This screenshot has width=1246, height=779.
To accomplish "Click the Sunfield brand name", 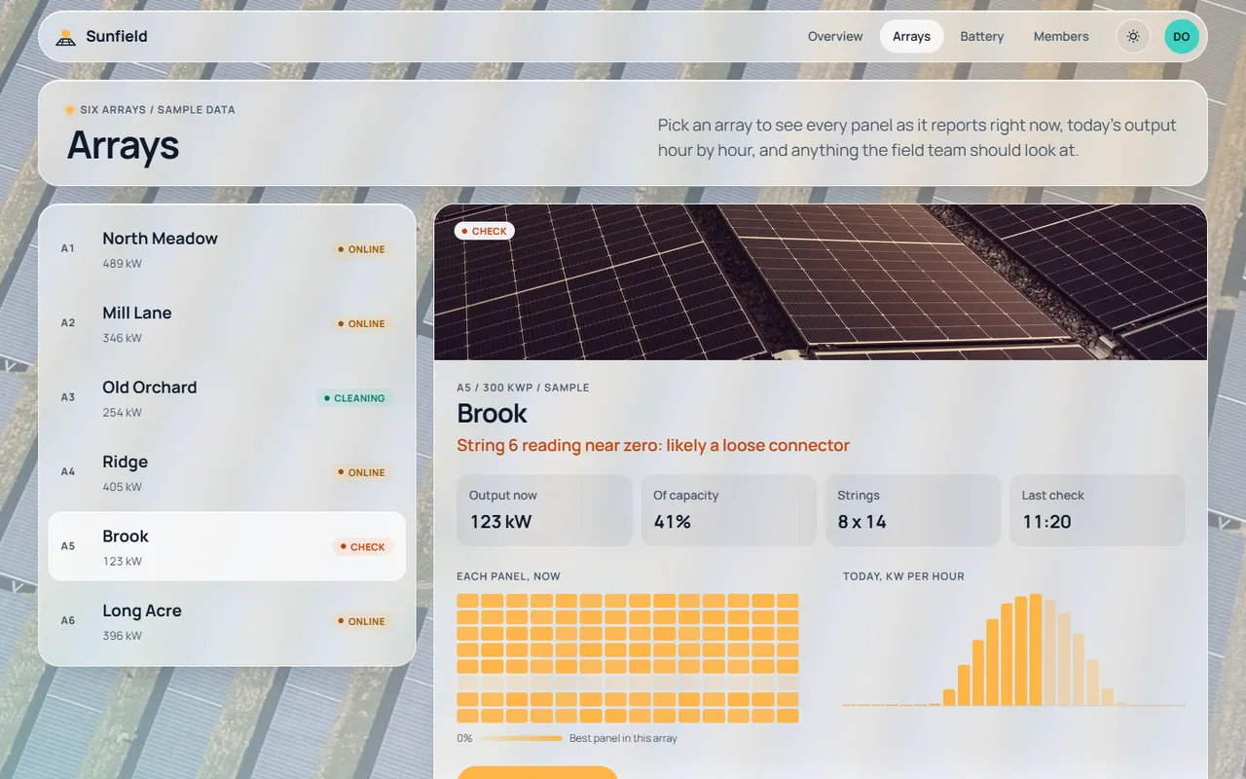I will 117,37.
